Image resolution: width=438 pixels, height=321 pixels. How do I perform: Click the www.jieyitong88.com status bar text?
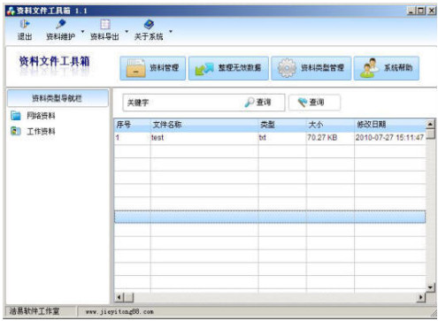point(119,312)
